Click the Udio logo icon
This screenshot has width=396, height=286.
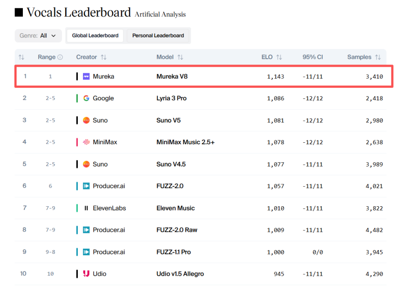(x=86, y=274)
